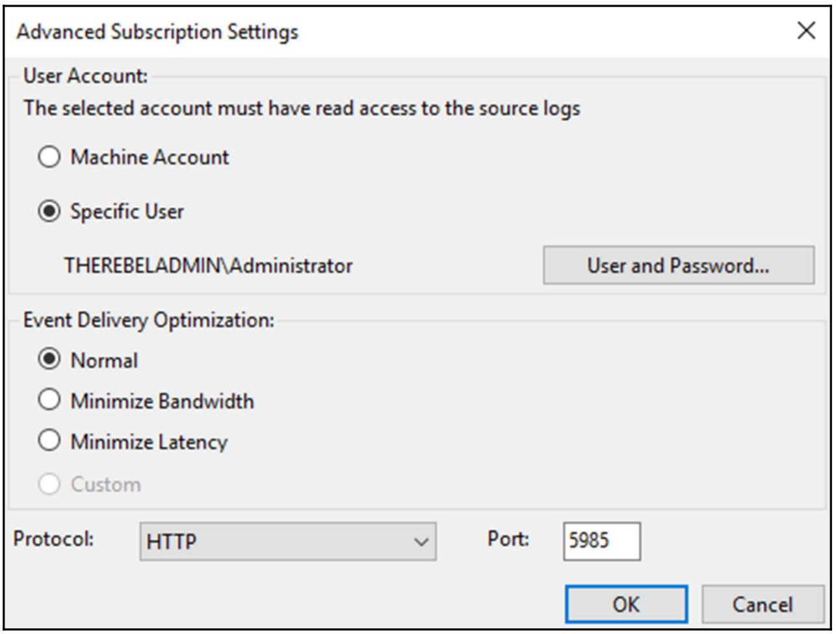Select the Minimize Latency radio button
This screenshot has height=634, width=836.
(x=49, y=442)
